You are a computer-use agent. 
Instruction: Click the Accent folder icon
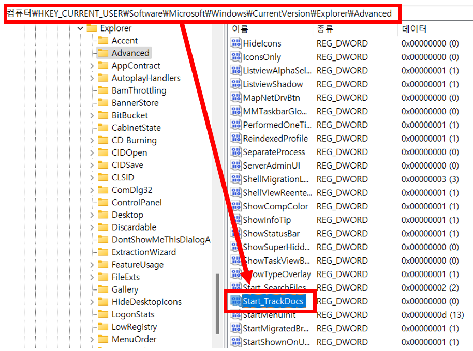(103, 40)
